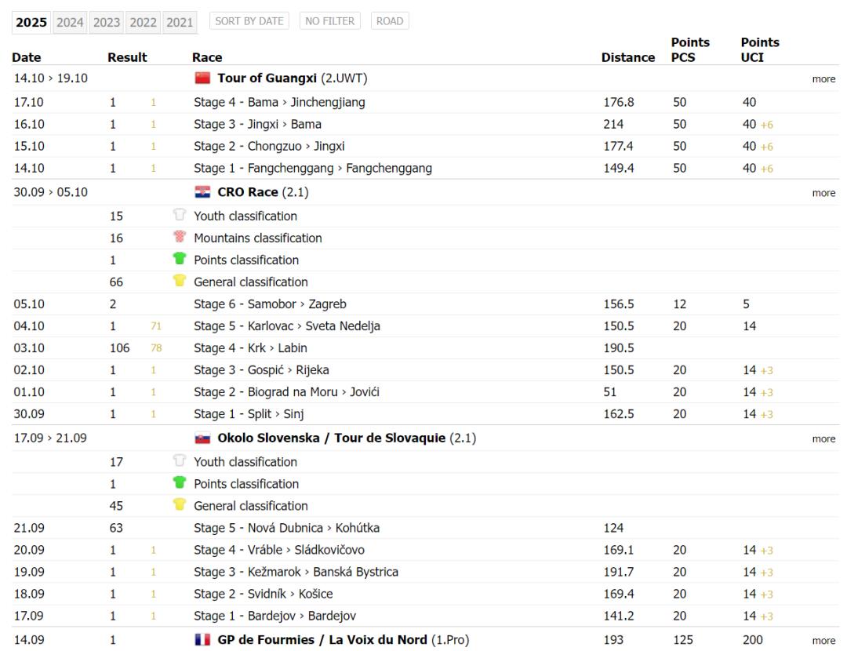Open Stage 5 Karlovac › Sveta Nedelja link

click(x=286, y=326)
